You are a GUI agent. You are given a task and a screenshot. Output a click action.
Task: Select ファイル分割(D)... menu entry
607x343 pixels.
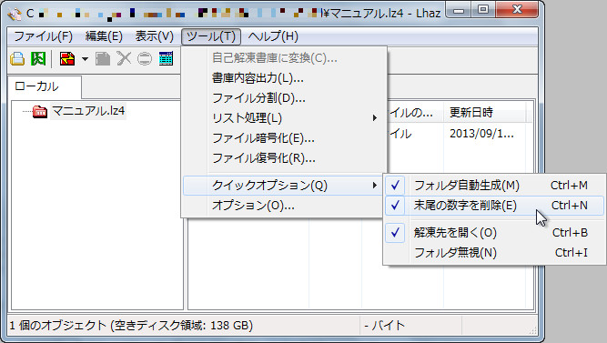click(x=285, y=98)
